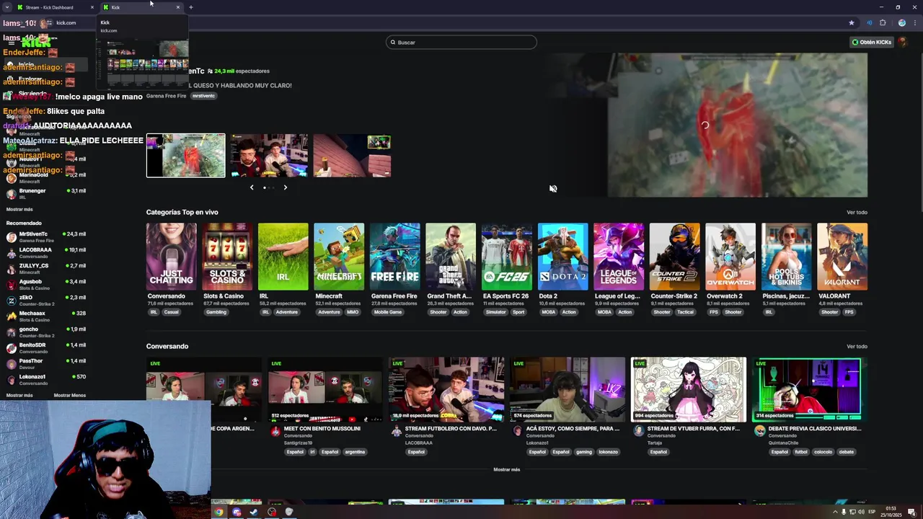Open the Kick account avatar menu
Image resolution: width=923 pixels, height=519 pixels.
[x=902, y=43]
